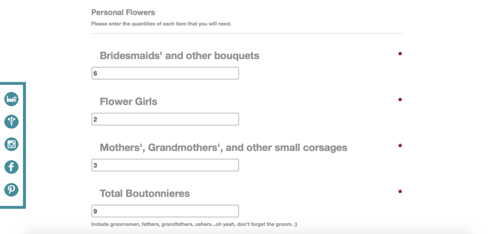Select the small corsages quantity field
This screenshot has width=494, height=234.
coord(165,165)
